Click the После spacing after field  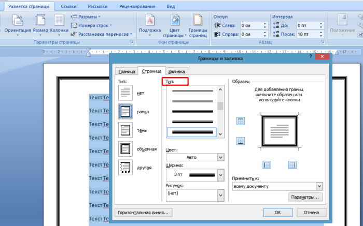308,34
